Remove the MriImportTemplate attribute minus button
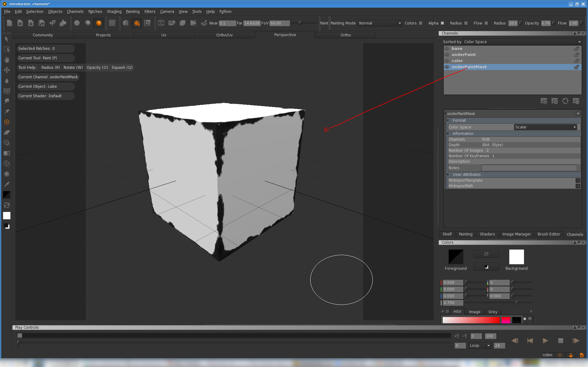This screenshot has height=367, width=588. click(578, 180)
